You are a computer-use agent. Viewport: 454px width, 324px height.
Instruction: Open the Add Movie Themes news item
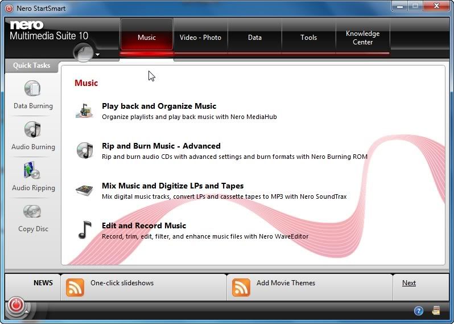click(x=286, y=283)
